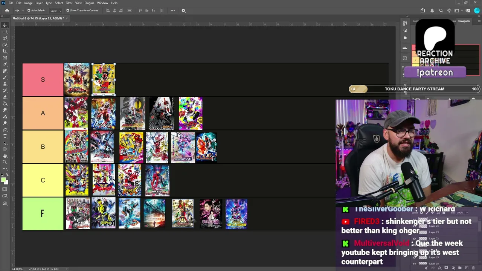
Task: Open the File menu
Action: [11, 3]
